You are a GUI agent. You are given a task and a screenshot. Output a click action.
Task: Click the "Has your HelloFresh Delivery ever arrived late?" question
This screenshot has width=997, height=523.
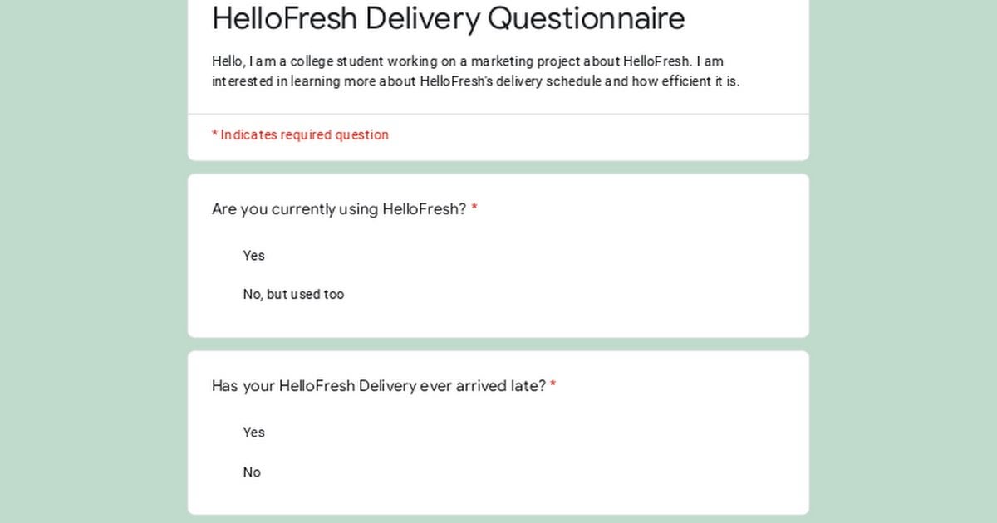click(x=379, y=386)
